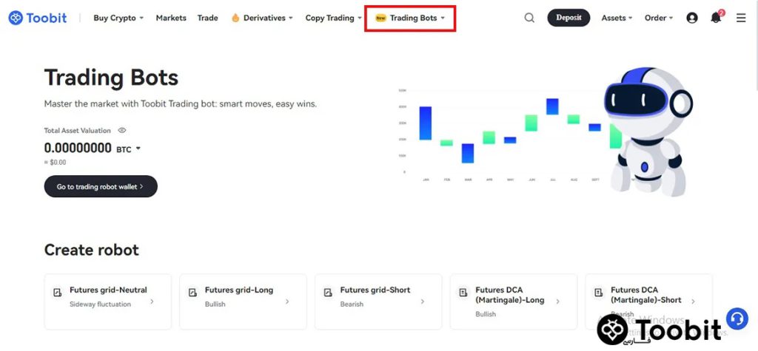Click the Futures DCA (Martingale)-Short card icon
This screenshot has width=758, height=351.
598,292
